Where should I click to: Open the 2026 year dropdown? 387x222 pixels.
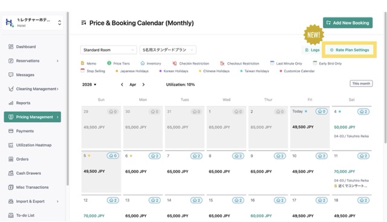[89, 85]
